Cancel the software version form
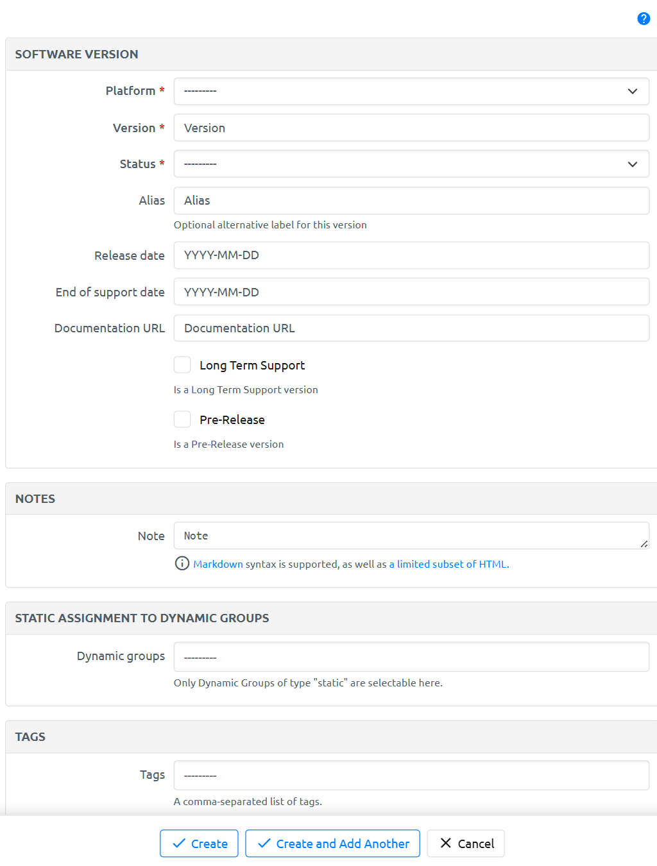657x866 pixels. point(466,844)
